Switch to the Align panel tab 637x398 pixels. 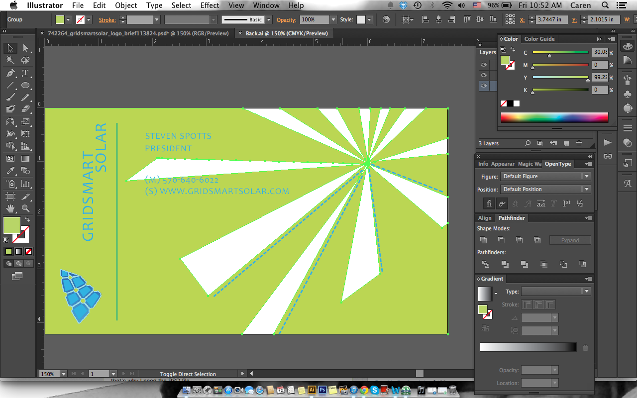485,218
